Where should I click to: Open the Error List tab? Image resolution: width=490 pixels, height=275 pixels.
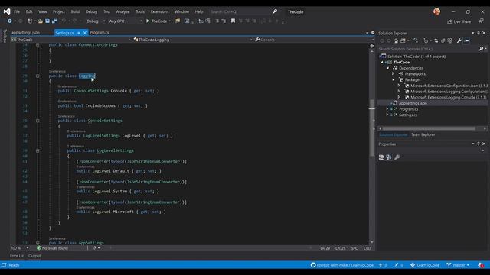pyautogui.click(x=17, y=256)
